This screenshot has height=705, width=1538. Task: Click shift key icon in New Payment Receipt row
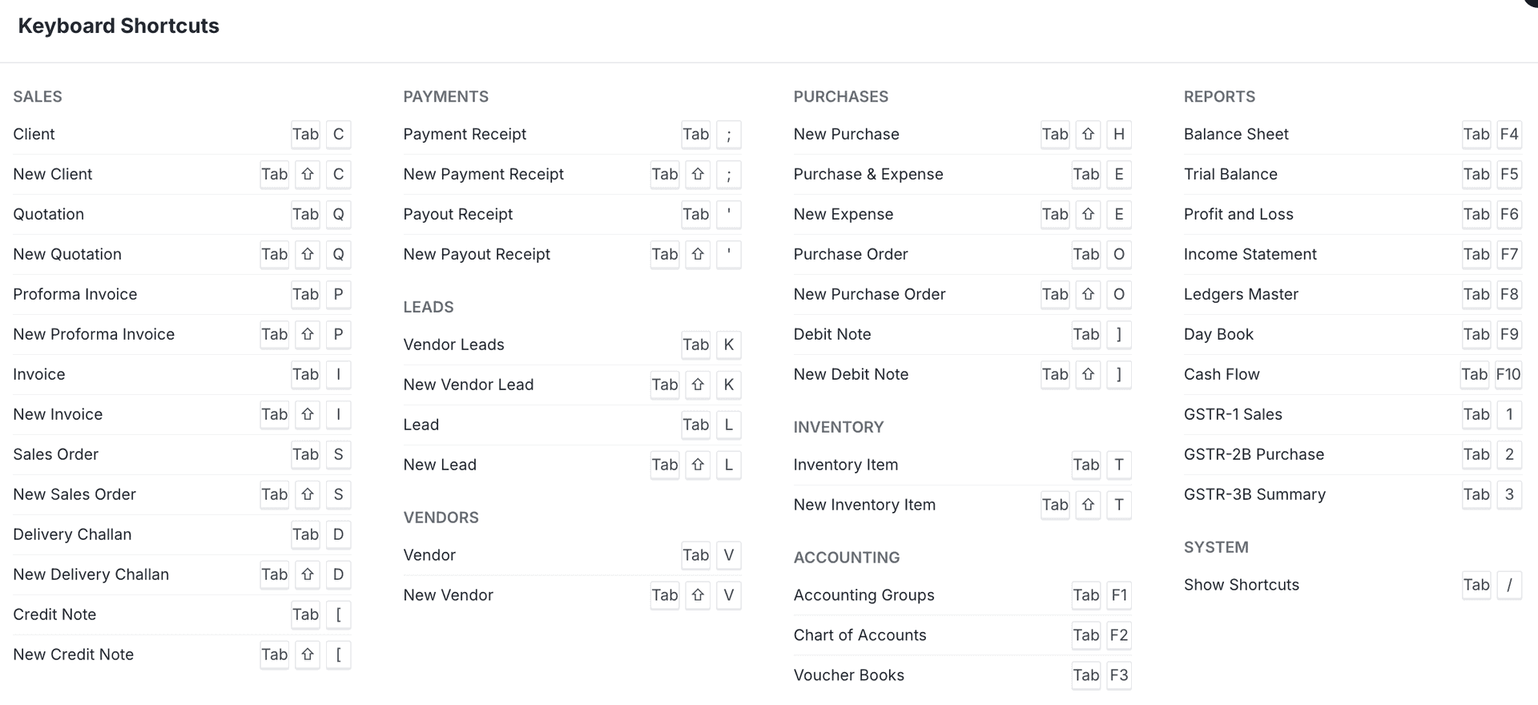698,175
